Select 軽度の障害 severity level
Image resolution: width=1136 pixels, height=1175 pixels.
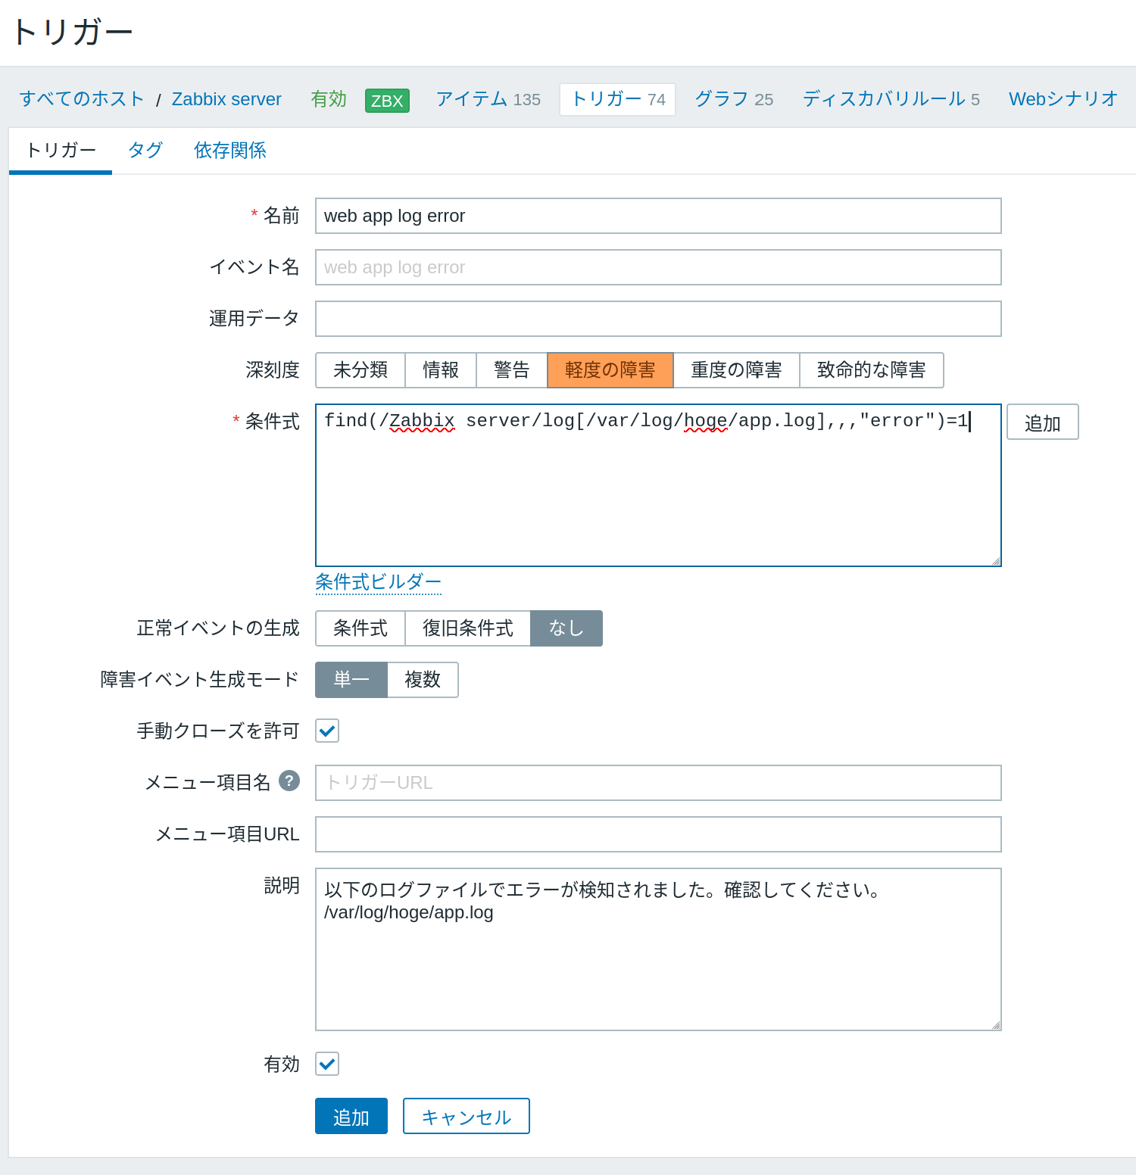click(x=610, y=370)
